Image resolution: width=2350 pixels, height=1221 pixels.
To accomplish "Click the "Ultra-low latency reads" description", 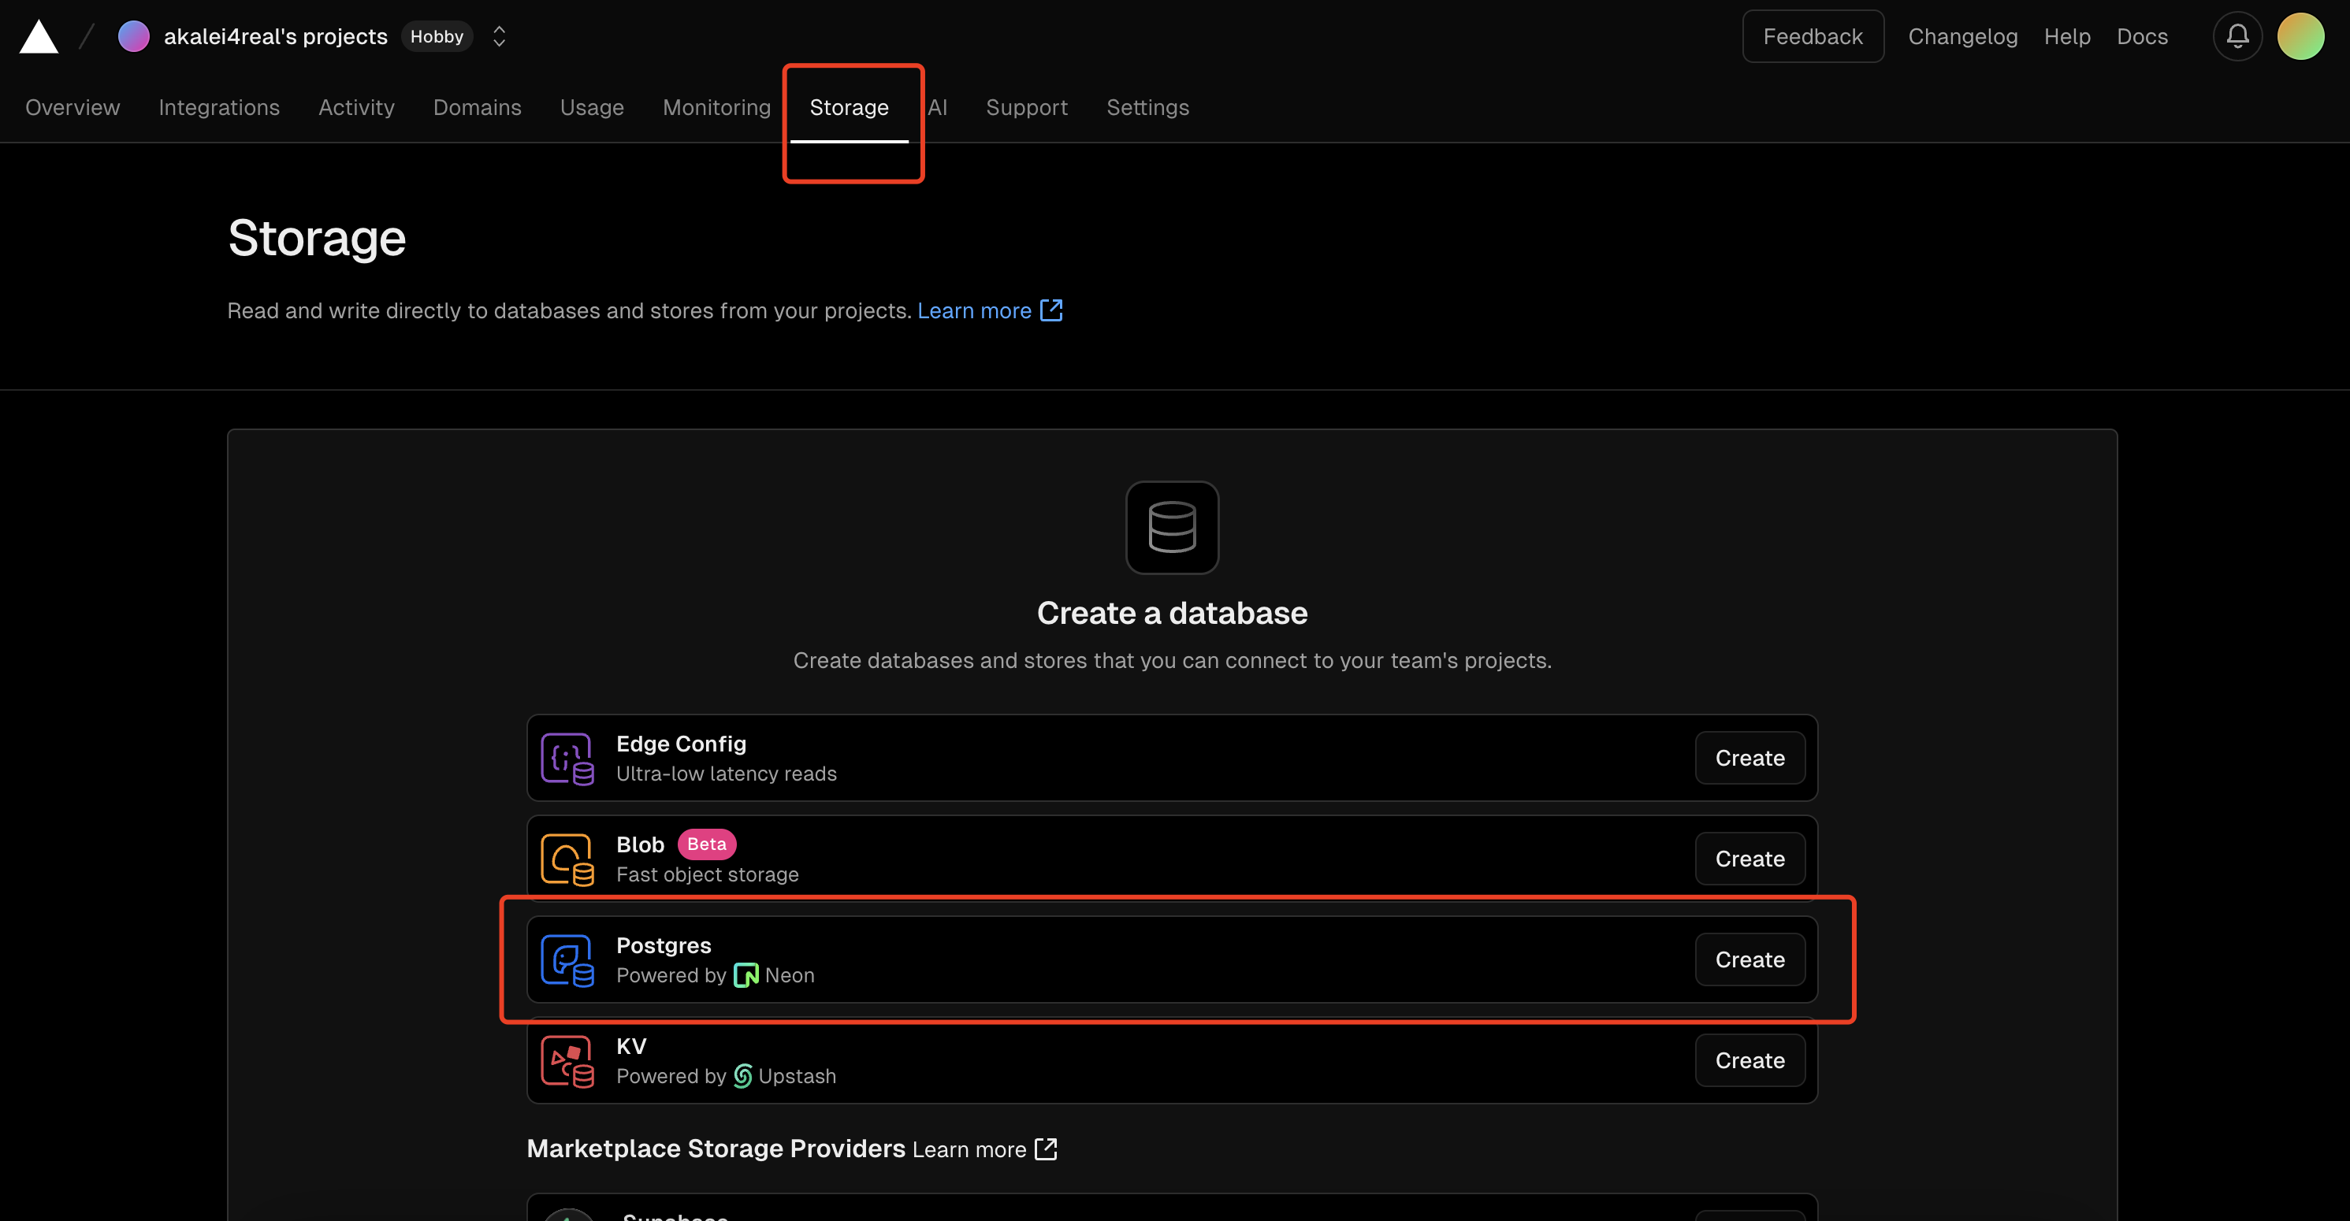I will 727,774.
